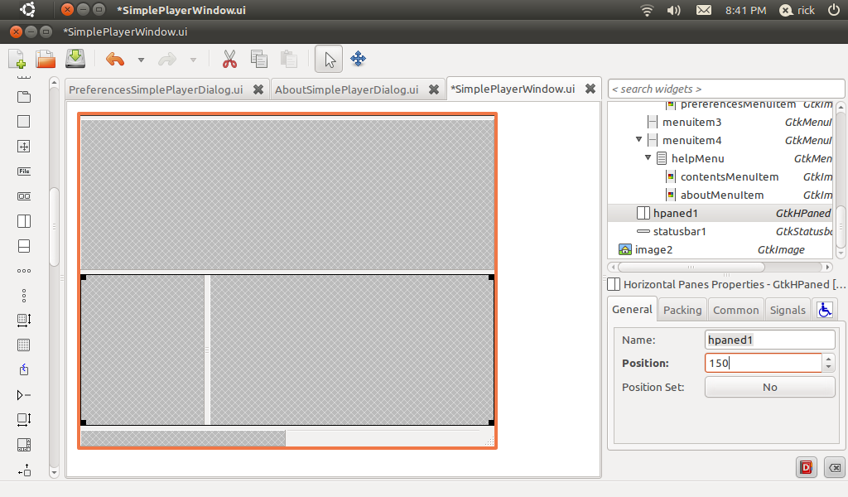Screen dimensions: 848x497
Task: Select image2 in the widget tree
Action: [653, 250]
